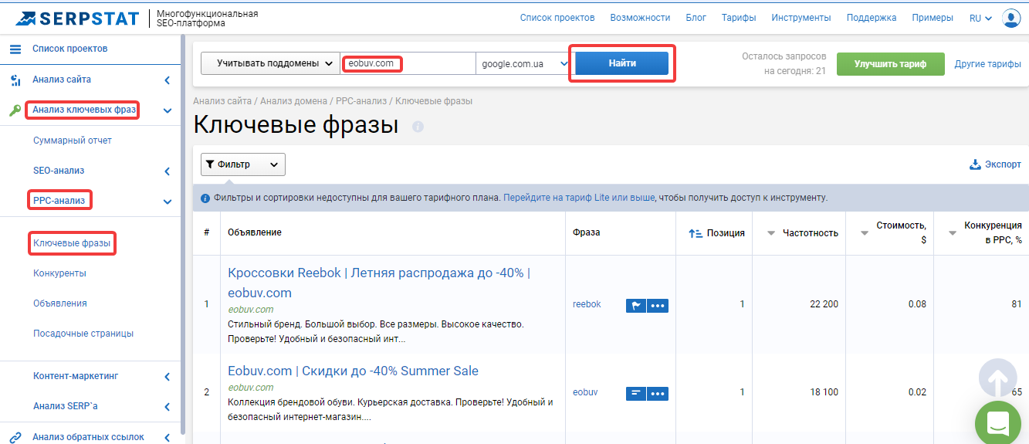
Task: Click the Позиция sort icon
Action: pyautogui.click(x=695, y=233)
